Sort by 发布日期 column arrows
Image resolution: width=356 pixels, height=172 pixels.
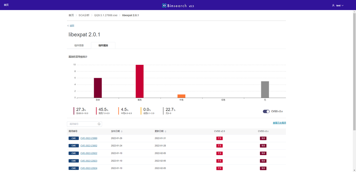[x=122, y=131]
